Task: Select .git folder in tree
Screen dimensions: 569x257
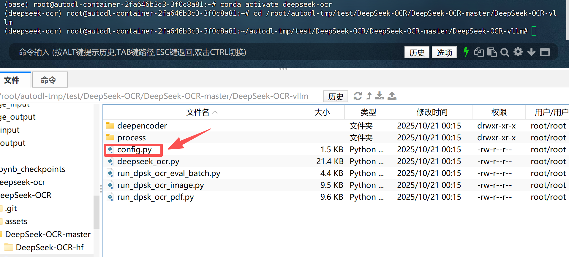Action: [11, 208]
